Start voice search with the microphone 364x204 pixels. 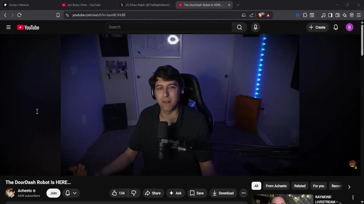click(x=255, y=27)
